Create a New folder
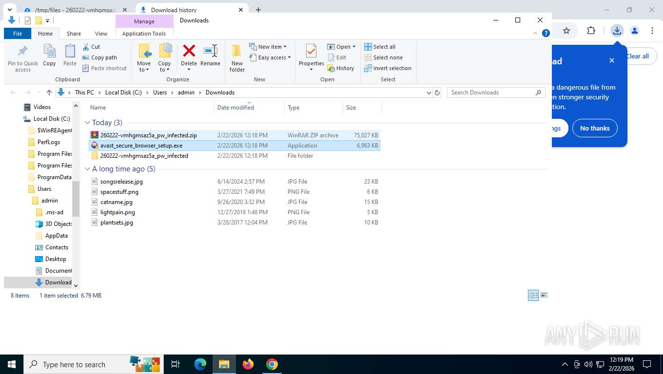Screen dimensions: 663x374 [x=237, y=58]
